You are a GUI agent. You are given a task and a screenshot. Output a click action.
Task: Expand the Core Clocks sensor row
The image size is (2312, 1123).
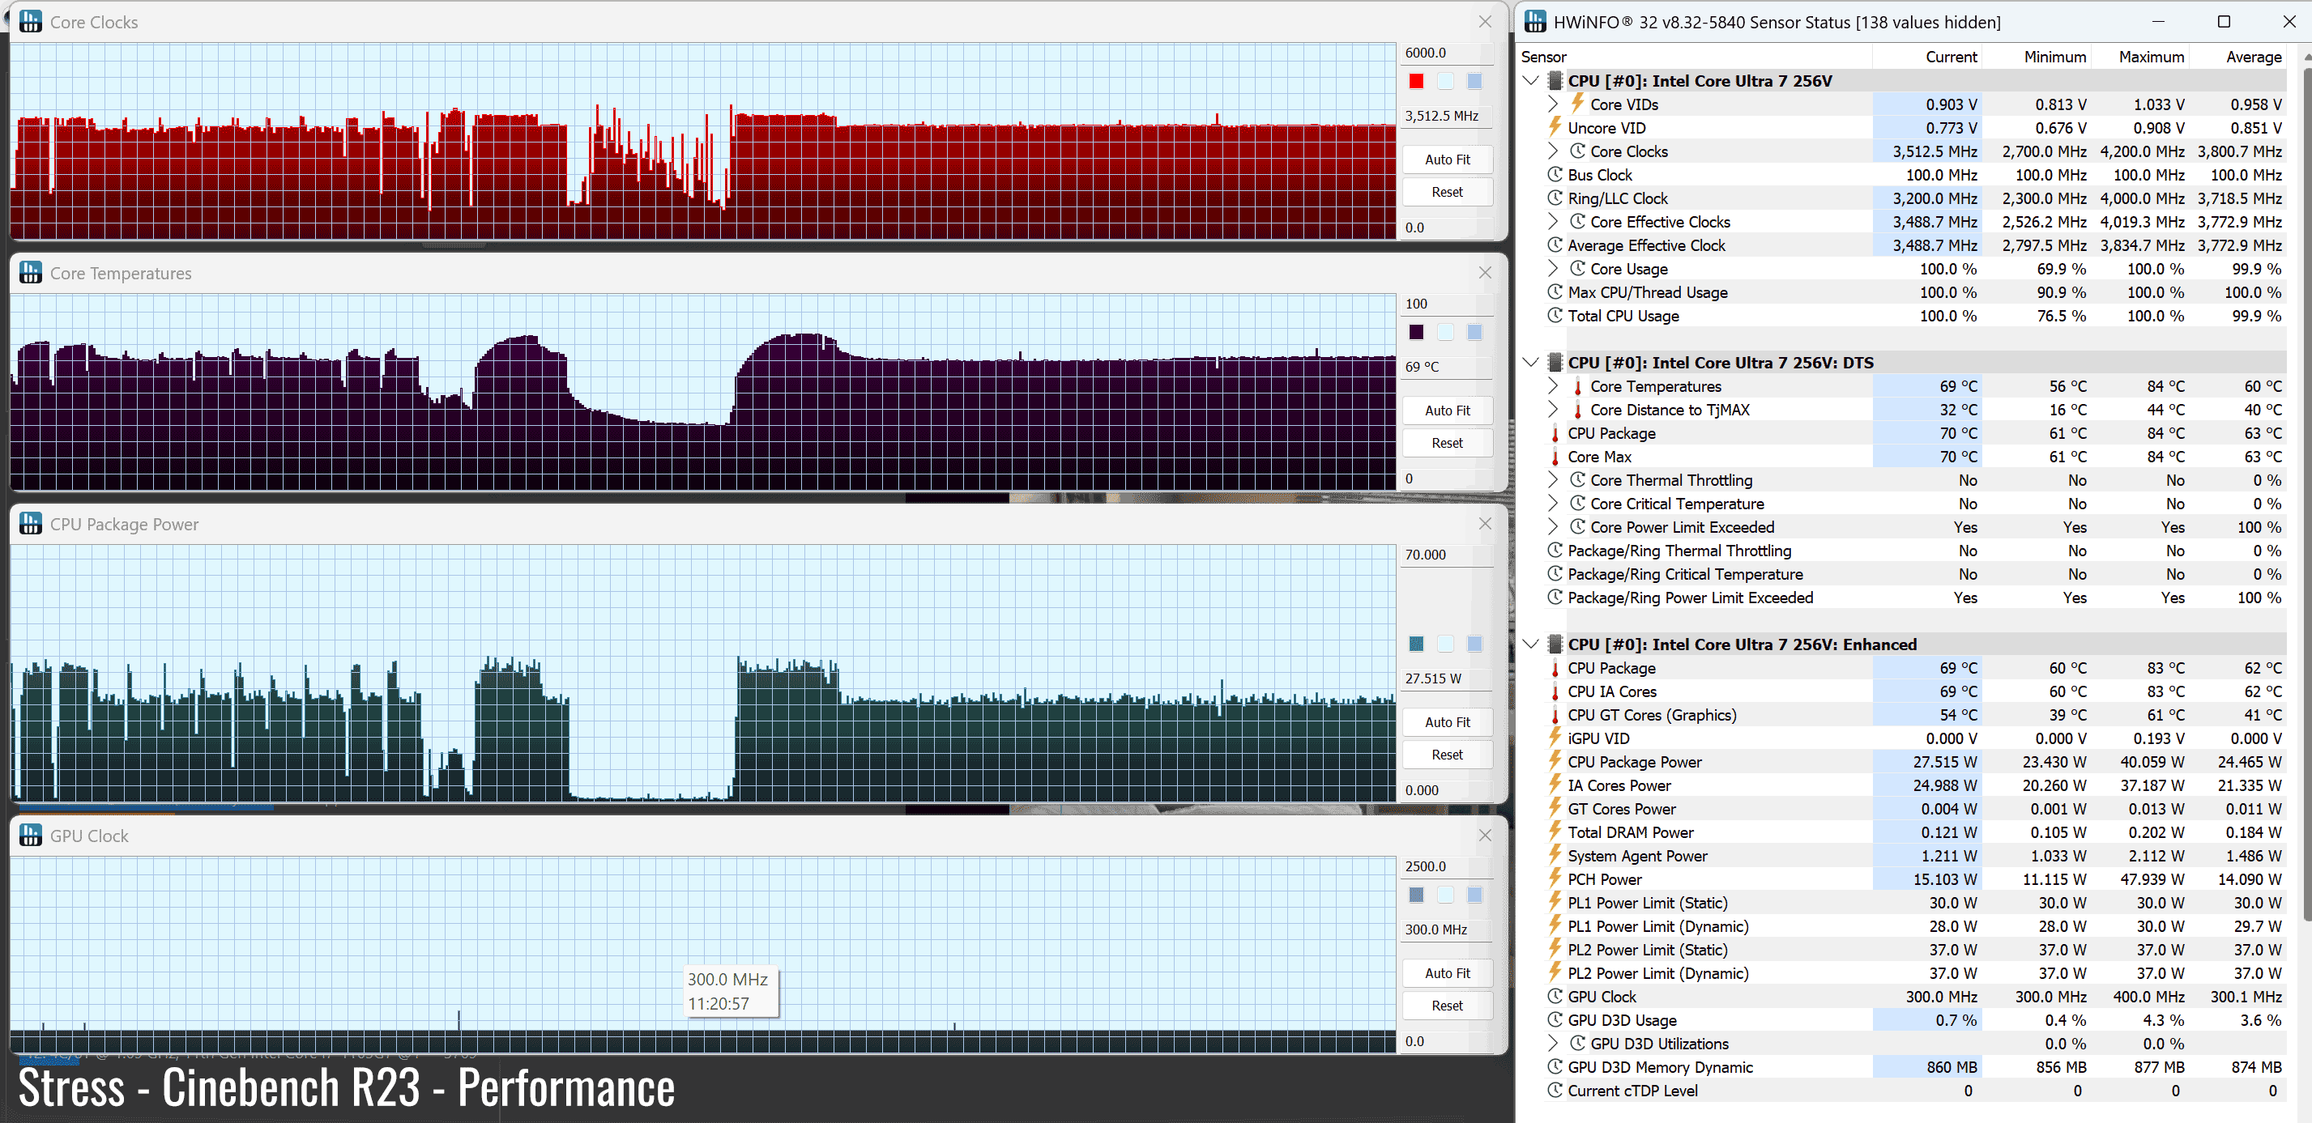click(x=1554, y=151)
